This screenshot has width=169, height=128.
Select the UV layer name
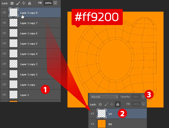tap(110, 114)
